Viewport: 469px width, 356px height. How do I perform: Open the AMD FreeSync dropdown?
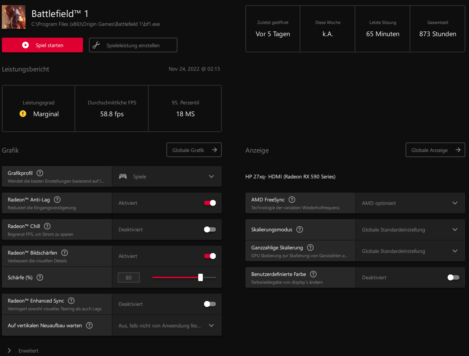tap(410, 203)
